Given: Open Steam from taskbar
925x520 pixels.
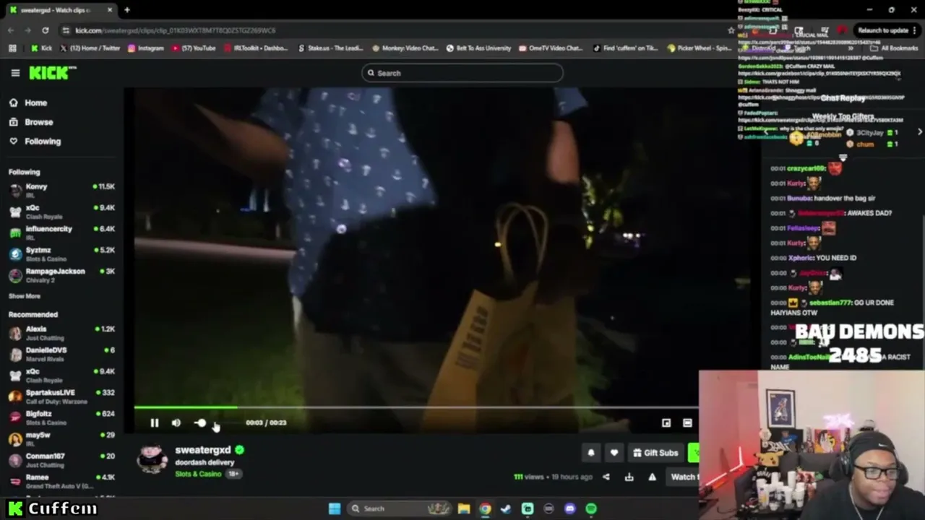Looking at the screenshot, I should click(506, 508).
